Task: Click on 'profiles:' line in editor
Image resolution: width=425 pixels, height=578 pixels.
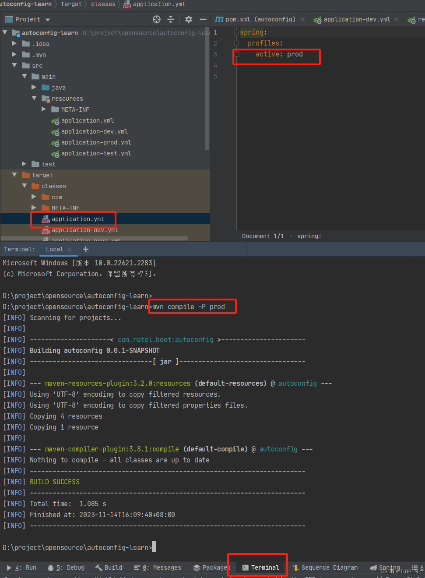Action: 265,43
